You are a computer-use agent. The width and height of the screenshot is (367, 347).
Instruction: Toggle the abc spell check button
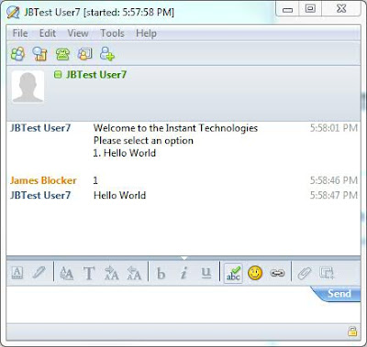(233, 274)
